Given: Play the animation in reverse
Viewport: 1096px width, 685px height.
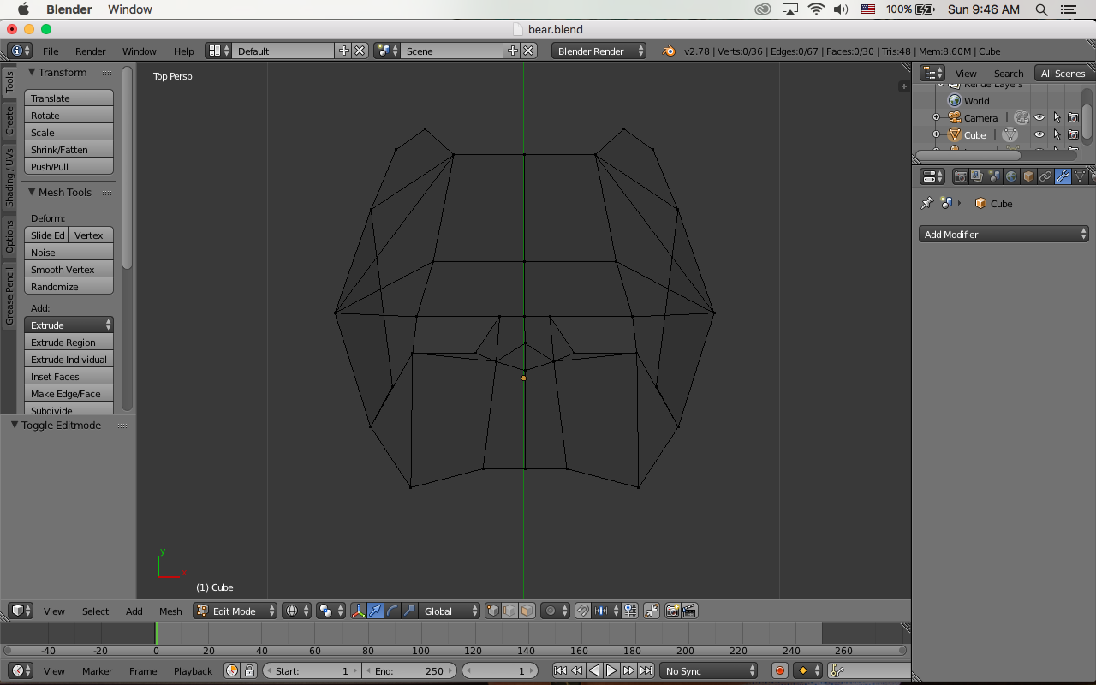Looking at the screenshot, I should pyautogui.click(x=594, y=670).
